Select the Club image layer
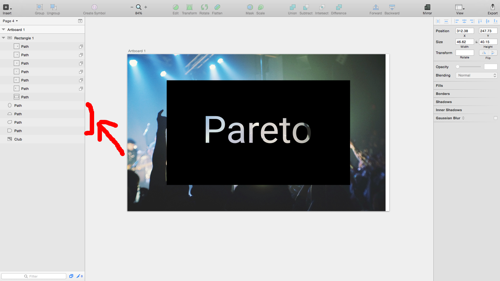 point(42,139)
